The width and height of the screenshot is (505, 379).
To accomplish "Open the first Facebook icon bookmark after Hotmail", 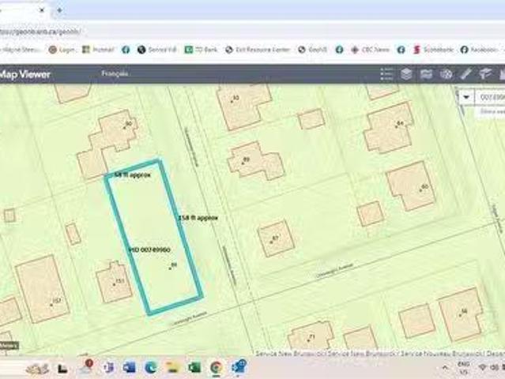I will pyautogui.click(x=126, y=50).
